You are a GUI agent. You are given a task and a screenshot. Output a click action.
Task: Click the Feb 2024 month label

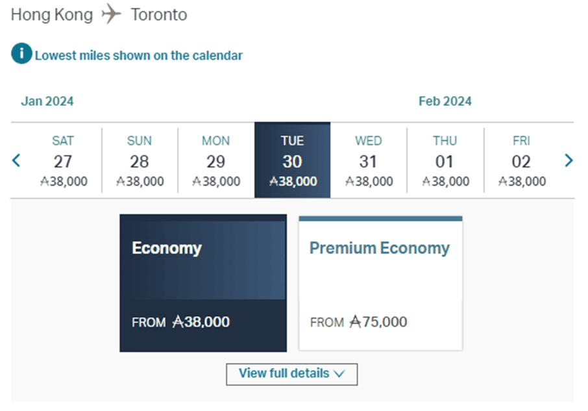[x=445, y=101]
